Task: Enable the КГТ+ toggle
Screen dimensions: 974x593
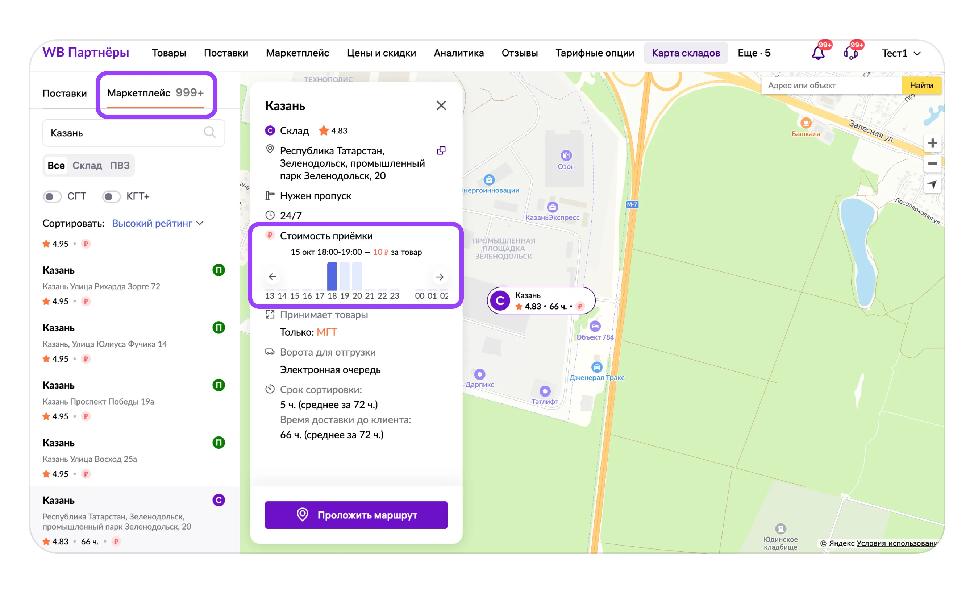Action: (x=111, y=196)
